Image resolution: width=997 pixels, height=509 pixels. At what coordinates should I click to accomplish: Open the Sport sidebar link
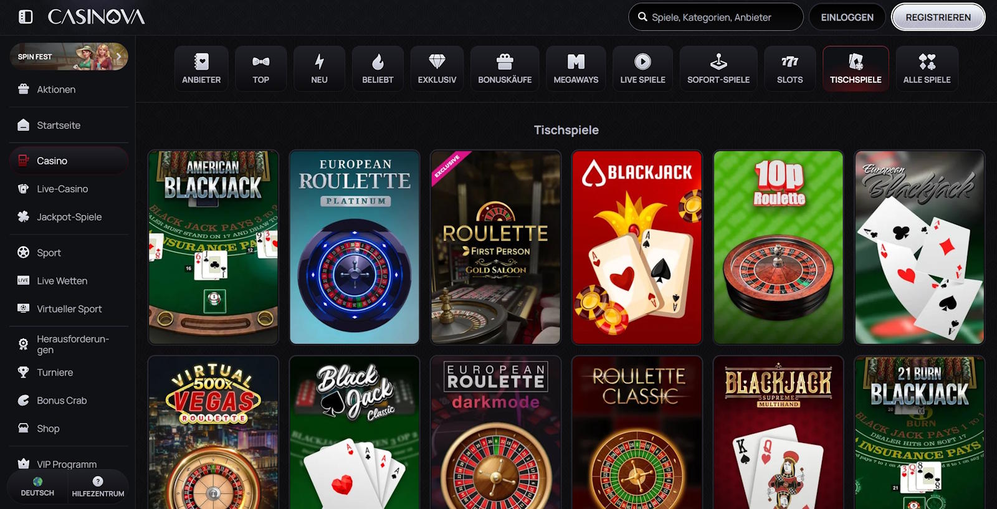[69, 252]
